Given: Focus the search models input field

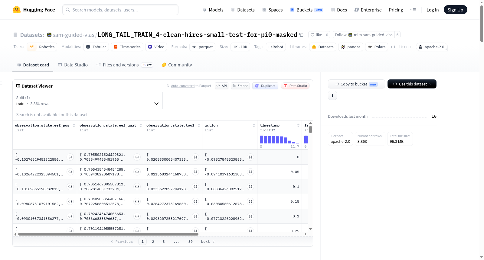Looking at the screenshot, I should [x=120, y=10].
